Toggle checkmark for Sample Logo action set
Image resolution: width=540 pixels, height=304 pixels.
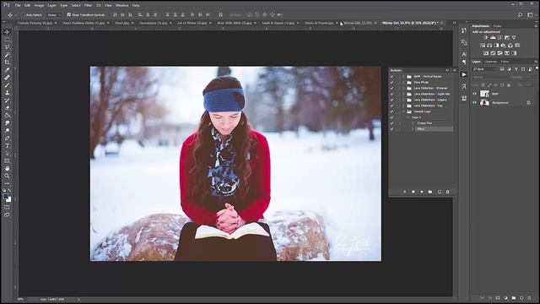(391, 111)
